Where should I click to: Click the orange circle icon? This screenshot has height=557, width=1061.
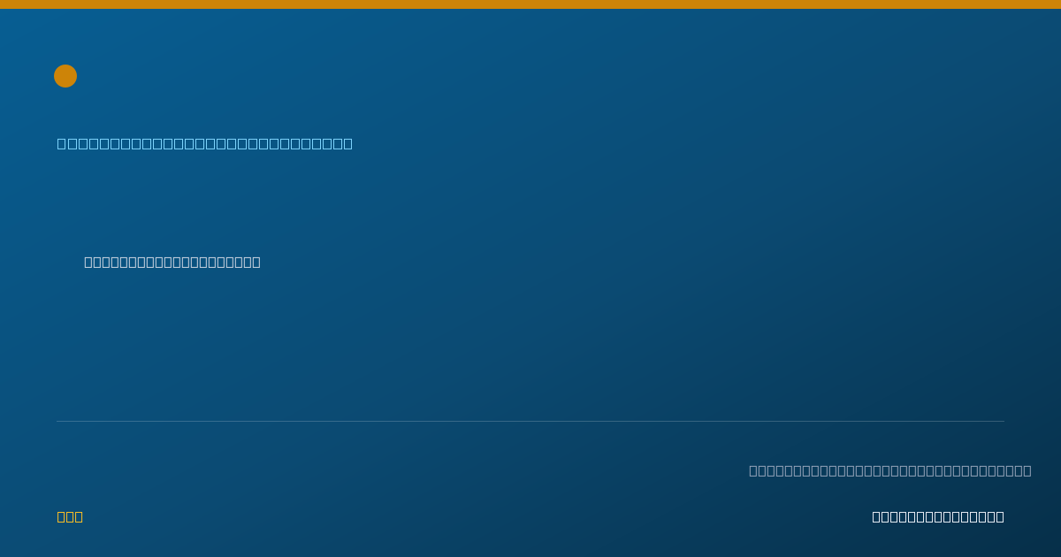(x=65, y=76)
